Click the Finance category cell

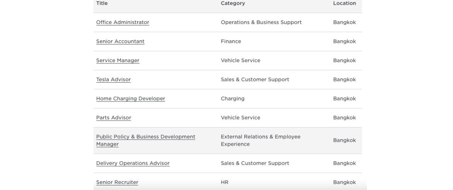(231, 41)
